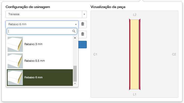Click the Travessa combo box field
This screenshot has height=103, width=184.
pyautogui.click(x=44, y=14)
